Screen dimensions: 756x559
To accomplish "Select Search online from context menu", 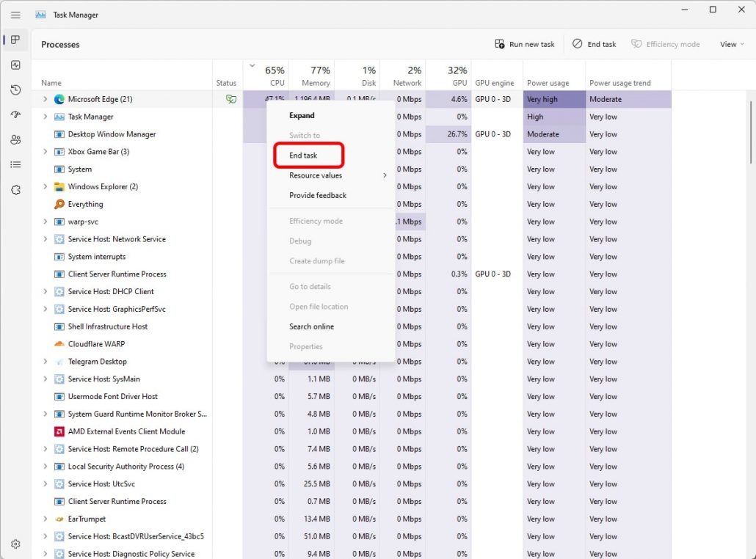I will coord(311,326).
